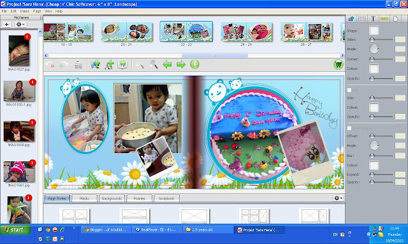Open the gear dropdown beside Scrapbook tab
Image resolution: width=408 pixels, height=244 pixels.
click(339, 198)
